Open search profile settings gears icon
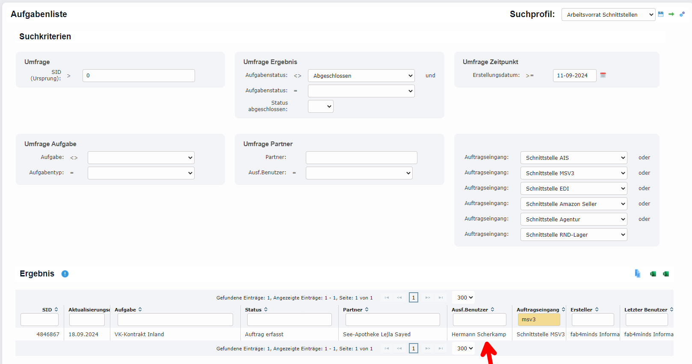 (x=682, y=14)
